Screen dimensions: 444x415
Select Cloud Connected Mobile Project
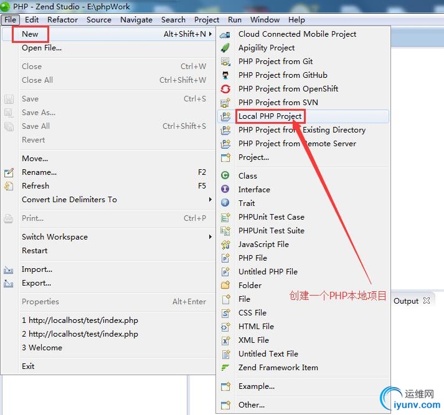(x=303, y=34)
